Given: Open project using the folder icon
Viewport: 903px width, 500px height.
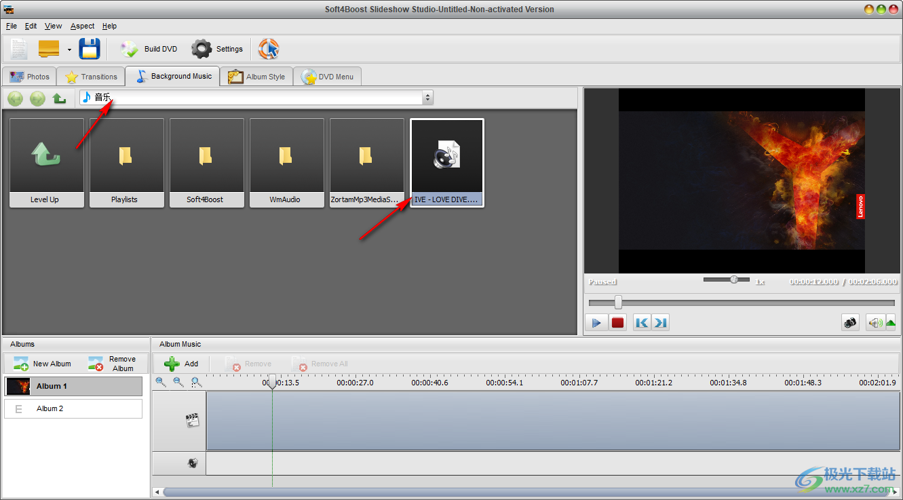Looking at the screenshot, I should pos(49,49).
